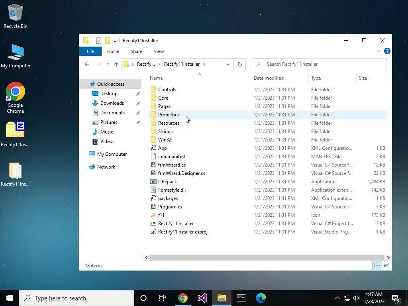Click the Properties quick access toolbar icon
The height and width of the screenshot is (306, 408).
99,41
